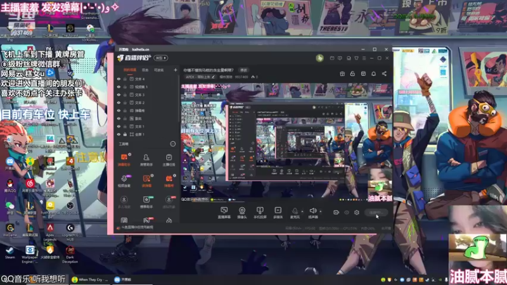This screenshot has height=285, width=507.
Task: Hide the 文本 4 layer via eye icon
Action: [x=119, y=79]
